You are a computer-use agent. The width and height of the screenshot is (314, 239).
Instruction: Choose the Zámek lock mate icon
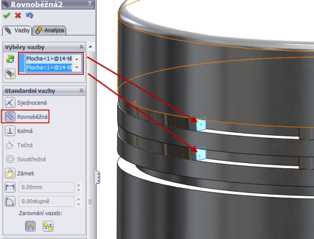[10, 173]
